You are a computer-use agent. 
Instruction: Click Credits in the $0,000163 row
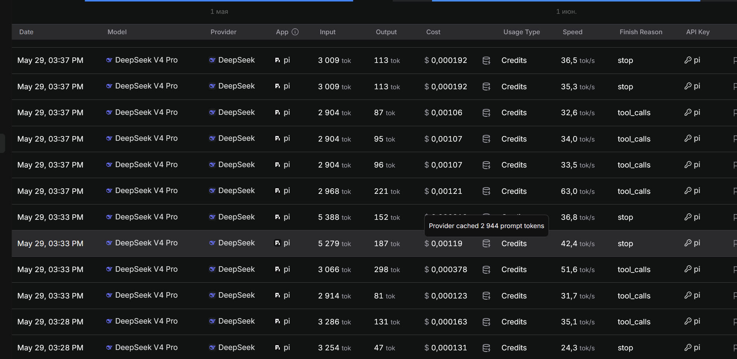pyautogui.click(x=514, y=322)
